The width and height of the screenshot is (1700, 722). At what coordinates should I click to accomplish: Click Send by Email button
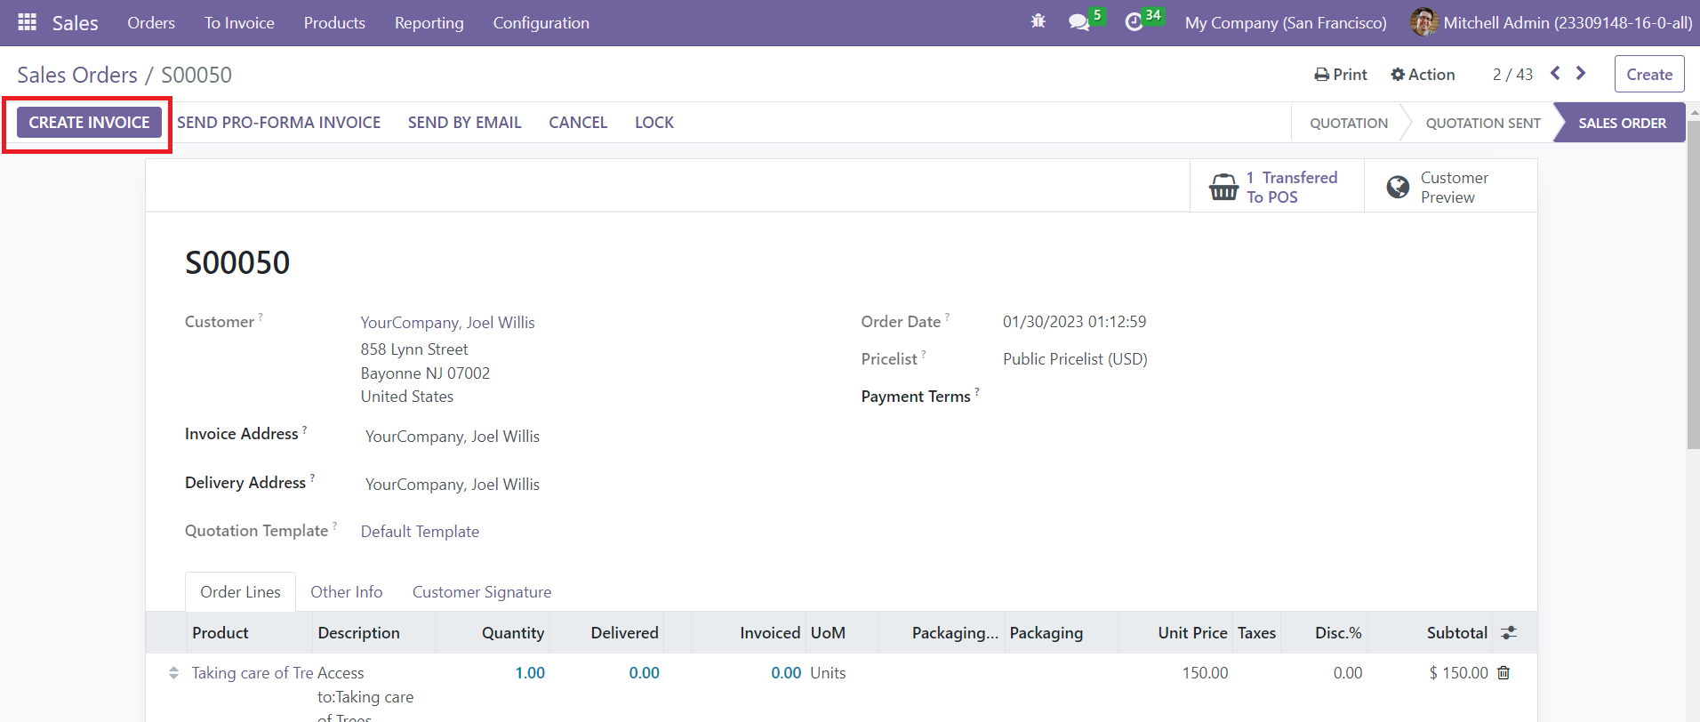click(x=464, y=123)
